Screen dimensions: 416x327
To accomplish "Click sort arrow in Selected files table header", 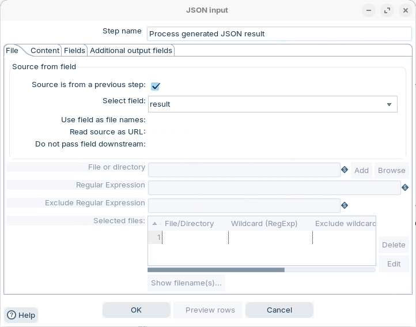I will pos(154,224).
